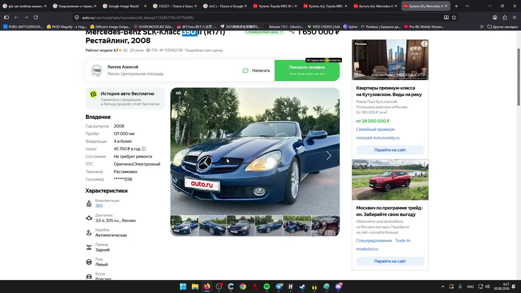Bookmark this page with the star icon

(x=454, y=17)
